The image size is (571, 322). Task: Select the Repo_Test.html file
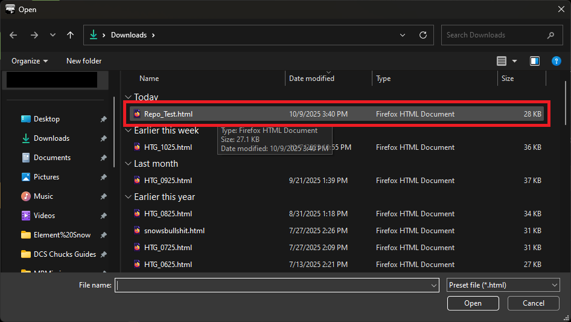click(337, 114)
